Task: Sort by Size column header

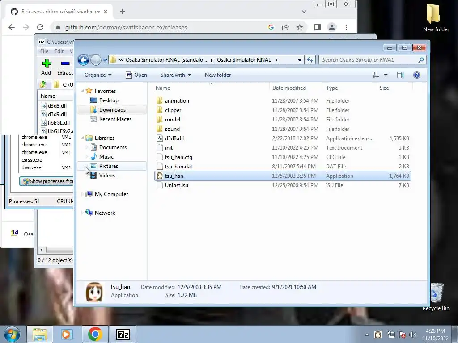Action: (x=384, y=88)
